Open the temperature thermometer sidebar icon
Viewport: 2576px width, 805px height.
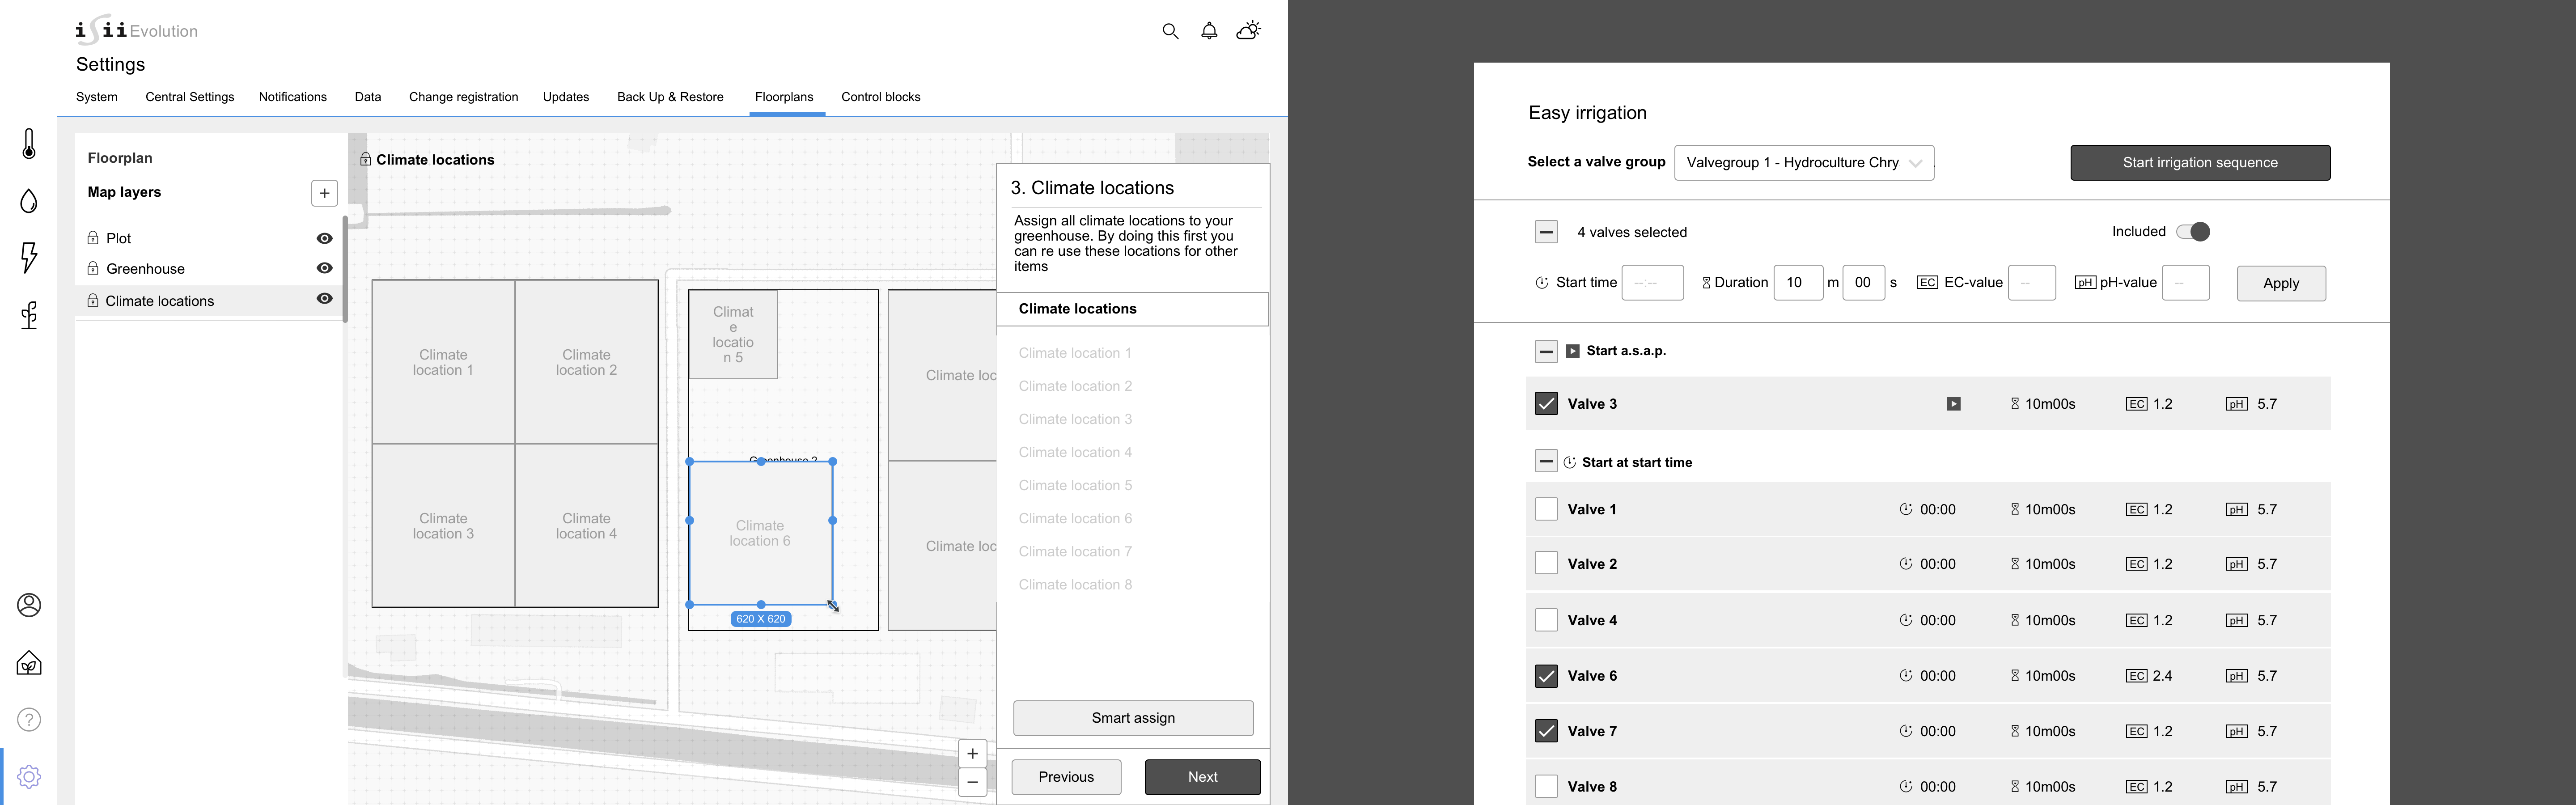pos(29,144)
